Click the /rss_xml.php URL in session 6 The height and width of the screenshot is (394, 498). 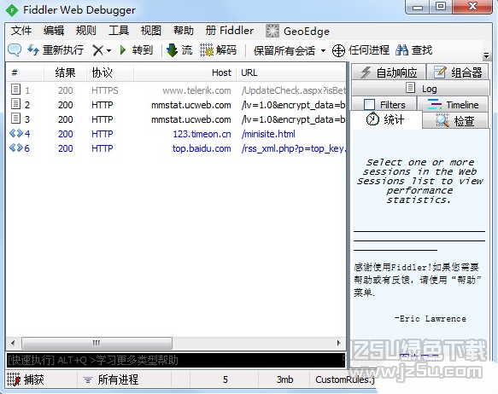[293, 148]
